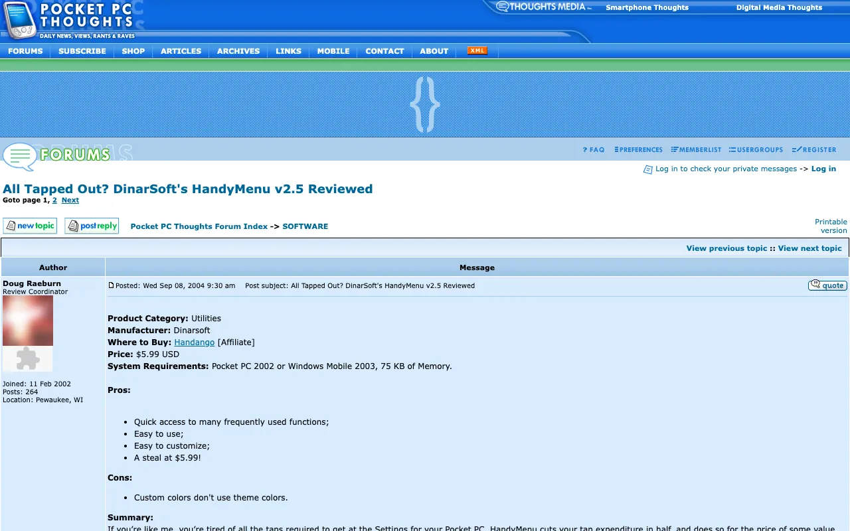Viewport: 850px width, 531px height.
Task: Click 'Custom colors don't use theme colors' bullet
Action: [211, 498]
